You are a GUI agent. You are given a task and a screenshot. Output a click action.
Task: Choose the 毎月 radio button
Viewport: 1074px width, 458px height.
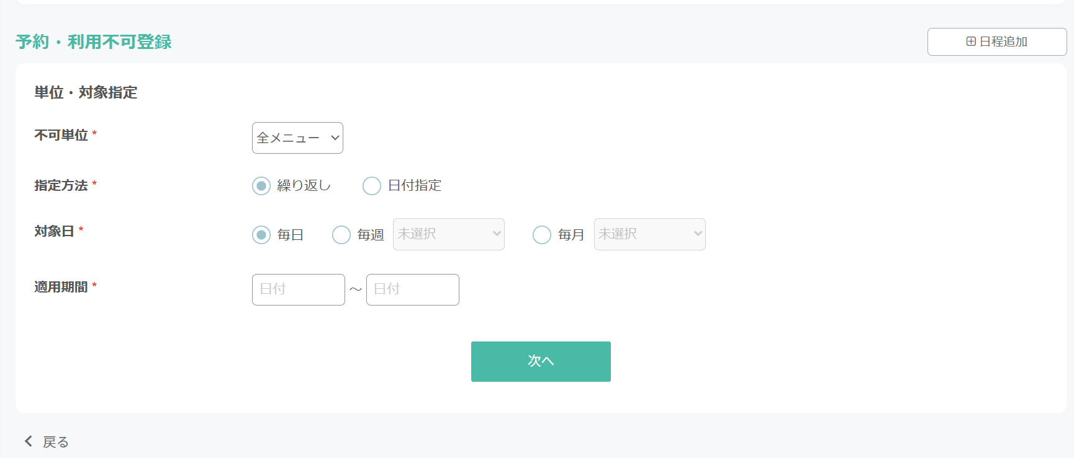pos(542,235)
